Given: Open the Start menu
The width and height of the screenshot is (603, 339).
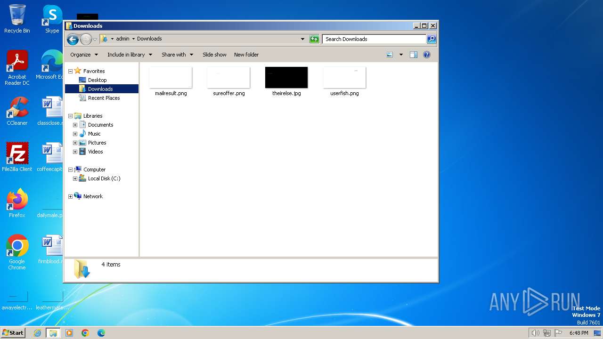Looking at the screenshot, I should pyautogui.click(x=13, y=333).
